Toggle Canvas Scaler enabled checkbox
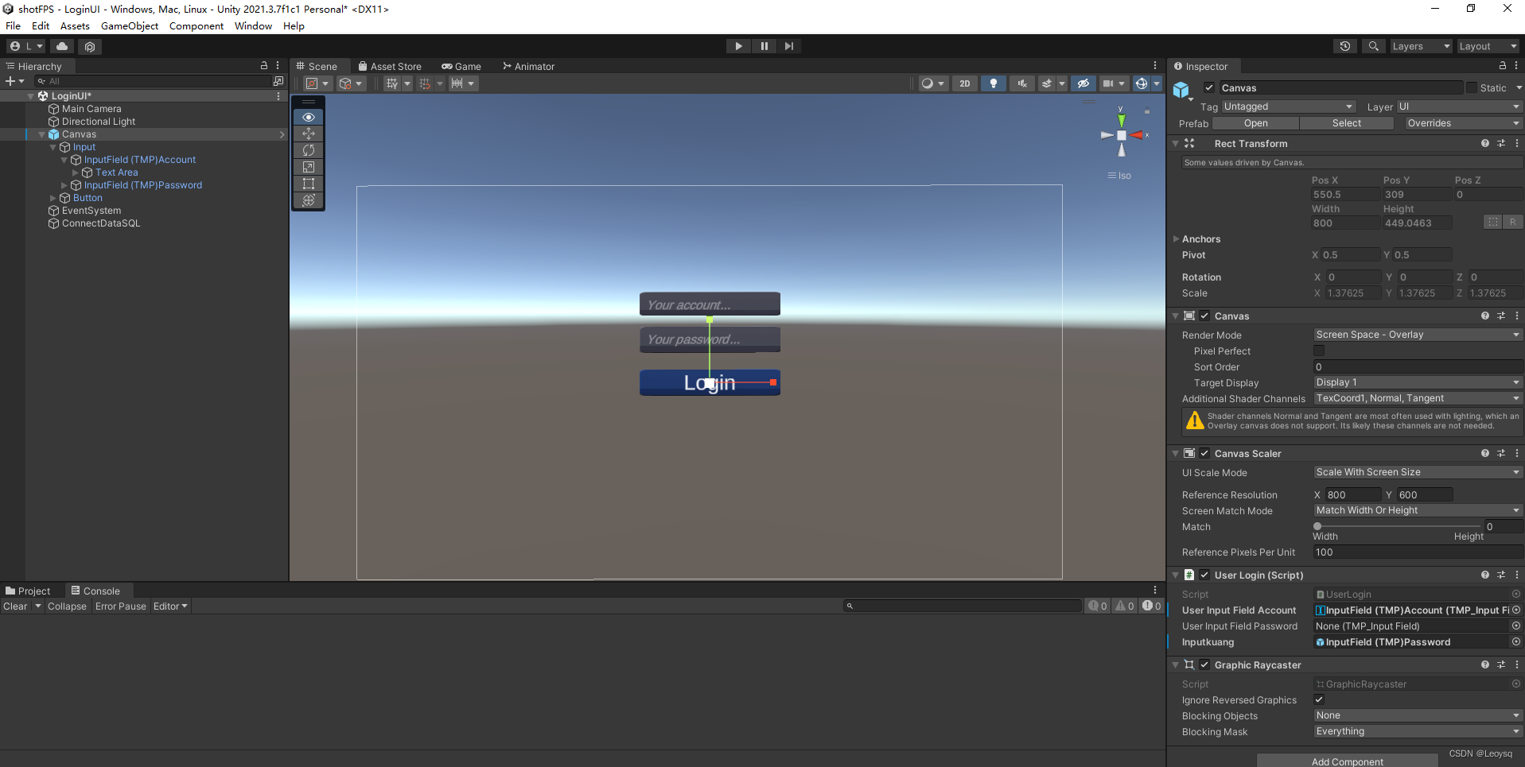The width and height of the screenshot is (1525, 767). click(x=1204, y=453)
